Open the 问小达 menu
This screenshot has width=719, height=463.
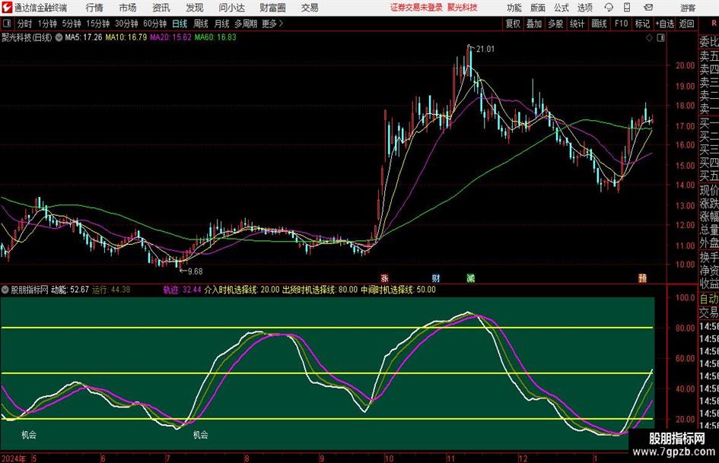click(x=231, y=8)
